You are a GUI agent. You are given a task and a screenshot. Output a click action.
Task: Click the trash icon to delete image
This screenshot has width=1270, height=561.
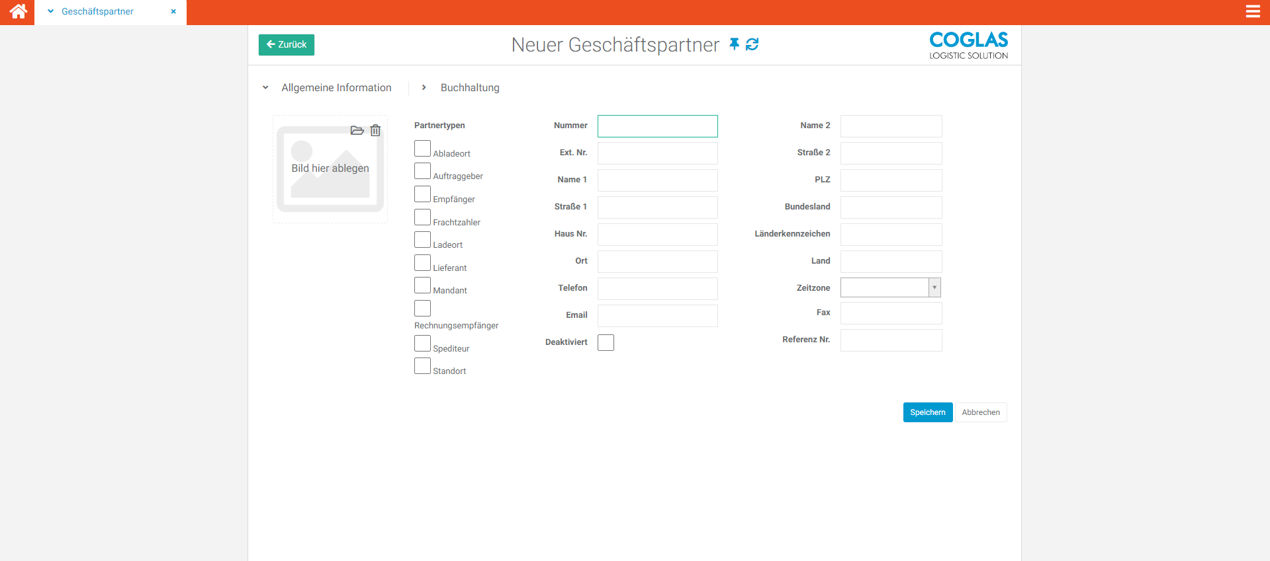click(x=375, y=131)
